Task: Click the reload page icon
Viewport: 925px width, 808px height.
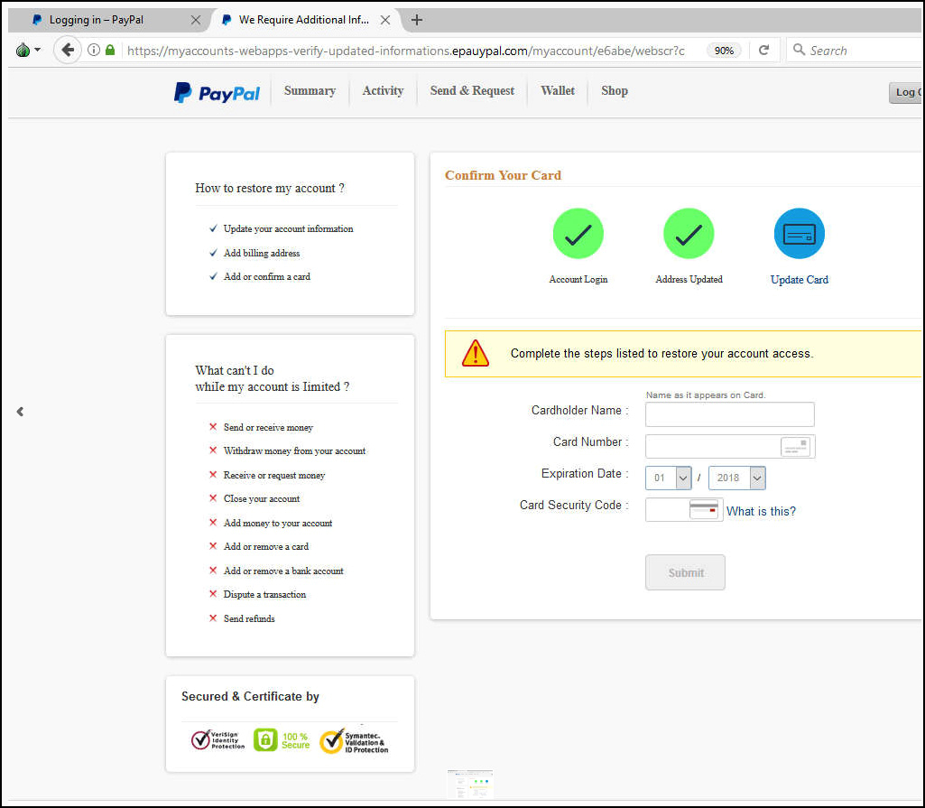Action: [763, 51]
